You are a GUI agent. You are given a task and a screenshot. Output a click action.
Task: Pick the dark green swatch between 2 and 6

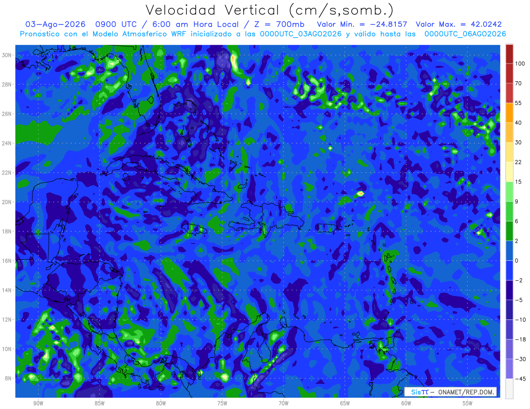click(509, 231)
